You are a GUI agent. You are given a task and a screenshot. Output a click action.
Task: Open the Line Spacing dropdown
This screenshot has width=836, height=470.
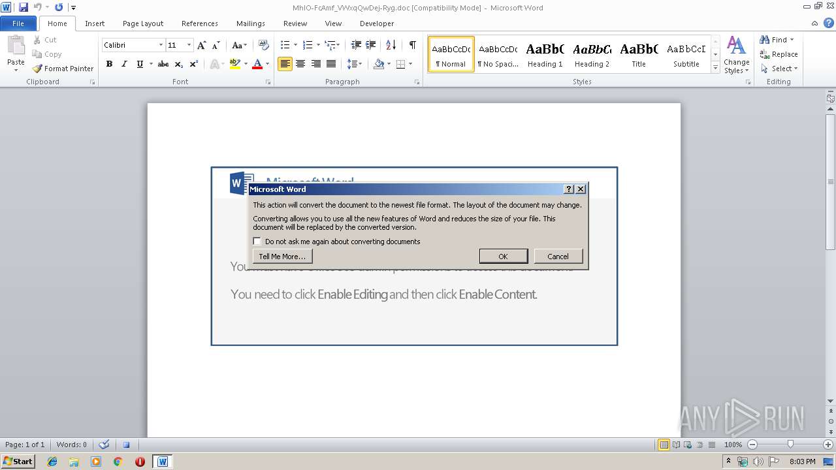click(x=355, y=64)
